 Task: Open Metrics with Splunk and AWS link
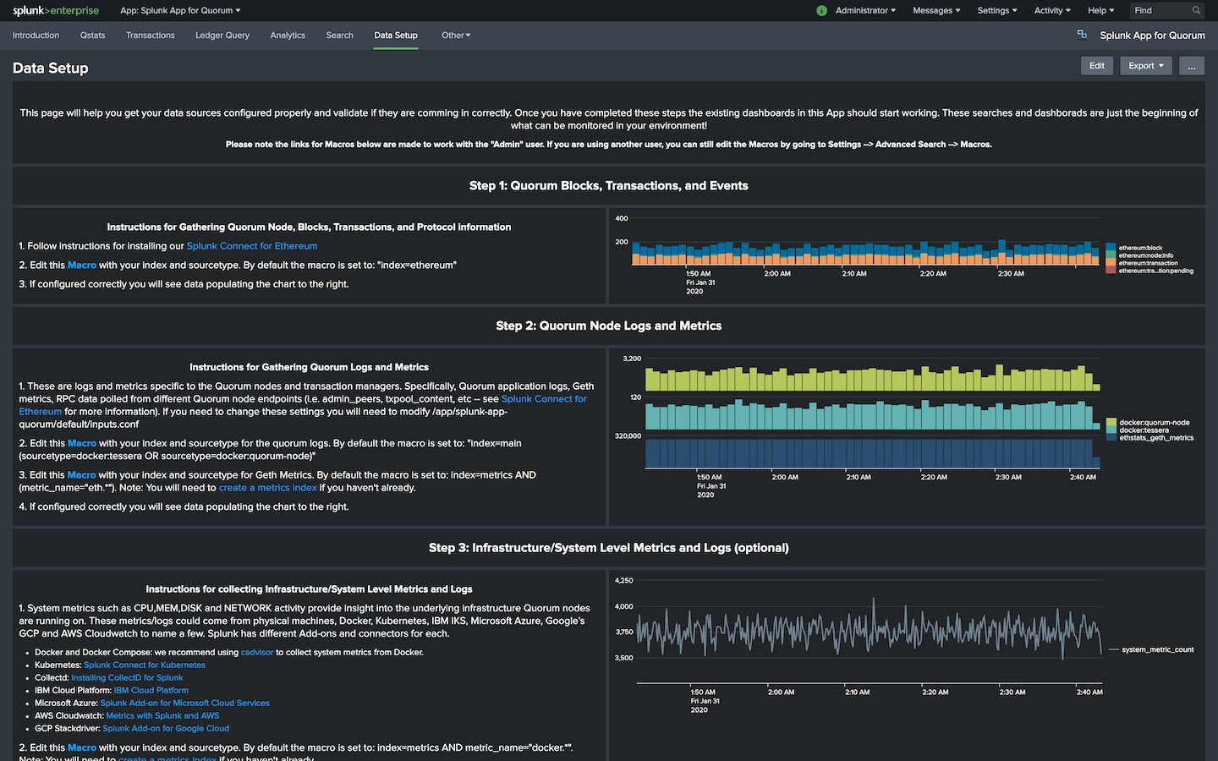click(162, 715)
